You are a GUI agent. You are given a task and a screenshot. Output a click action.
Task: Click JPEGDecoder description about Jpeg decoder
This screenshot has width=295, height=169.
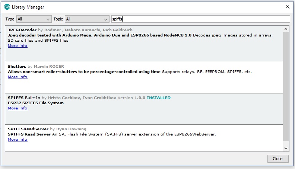pos(99,35)
